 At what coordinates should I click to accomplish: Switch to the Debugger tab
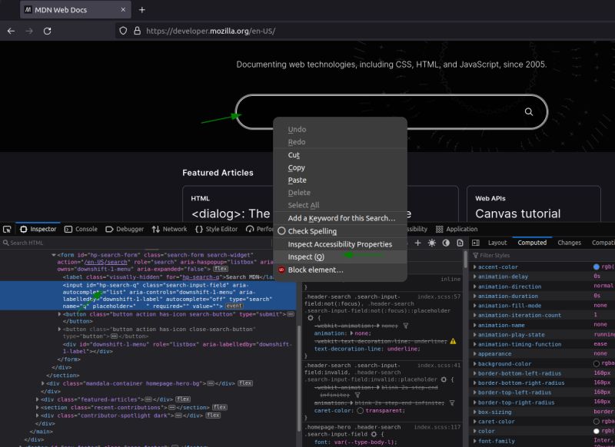pos(125,229)
